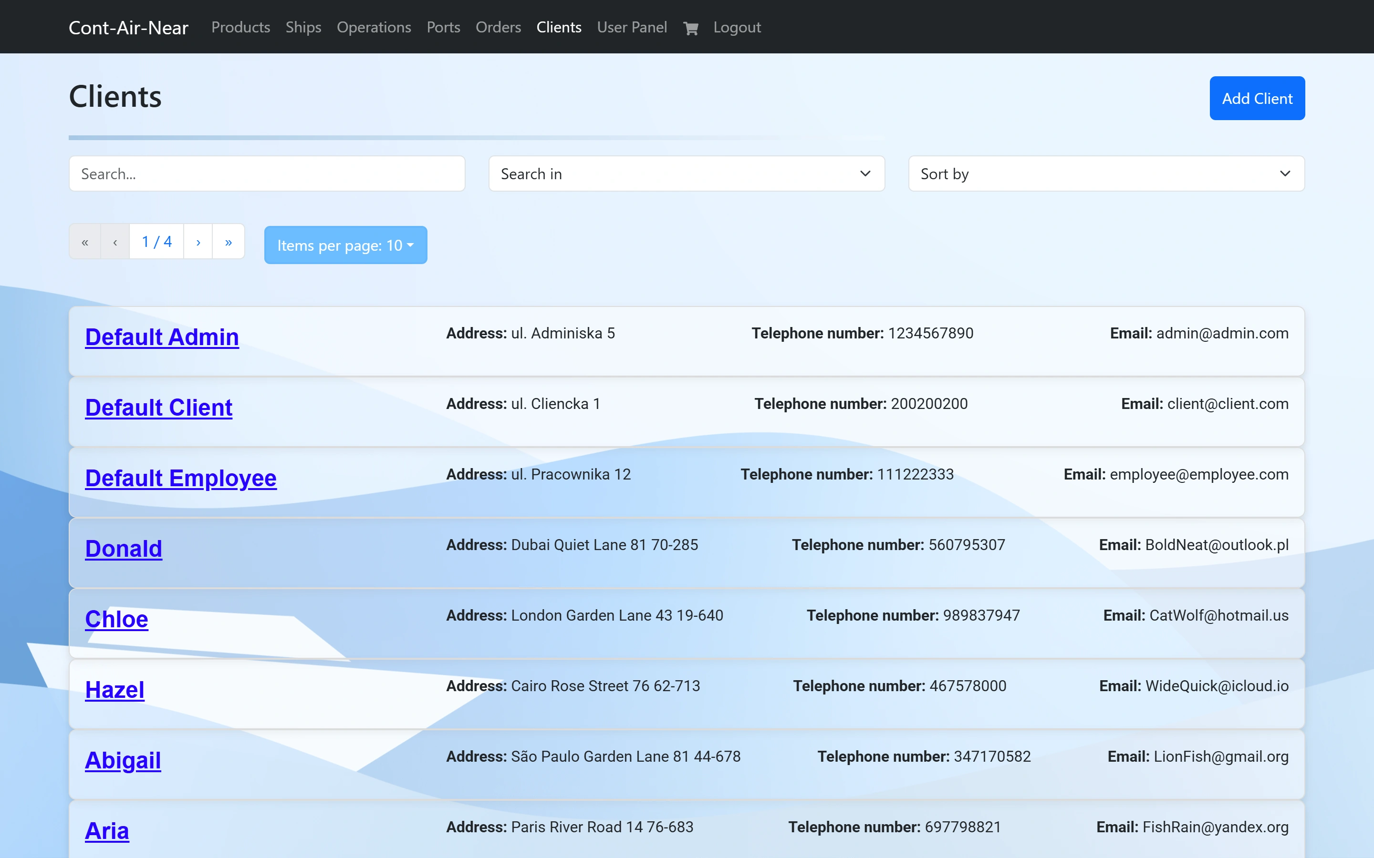Open the Search in dropdown

tap(687, 174)
